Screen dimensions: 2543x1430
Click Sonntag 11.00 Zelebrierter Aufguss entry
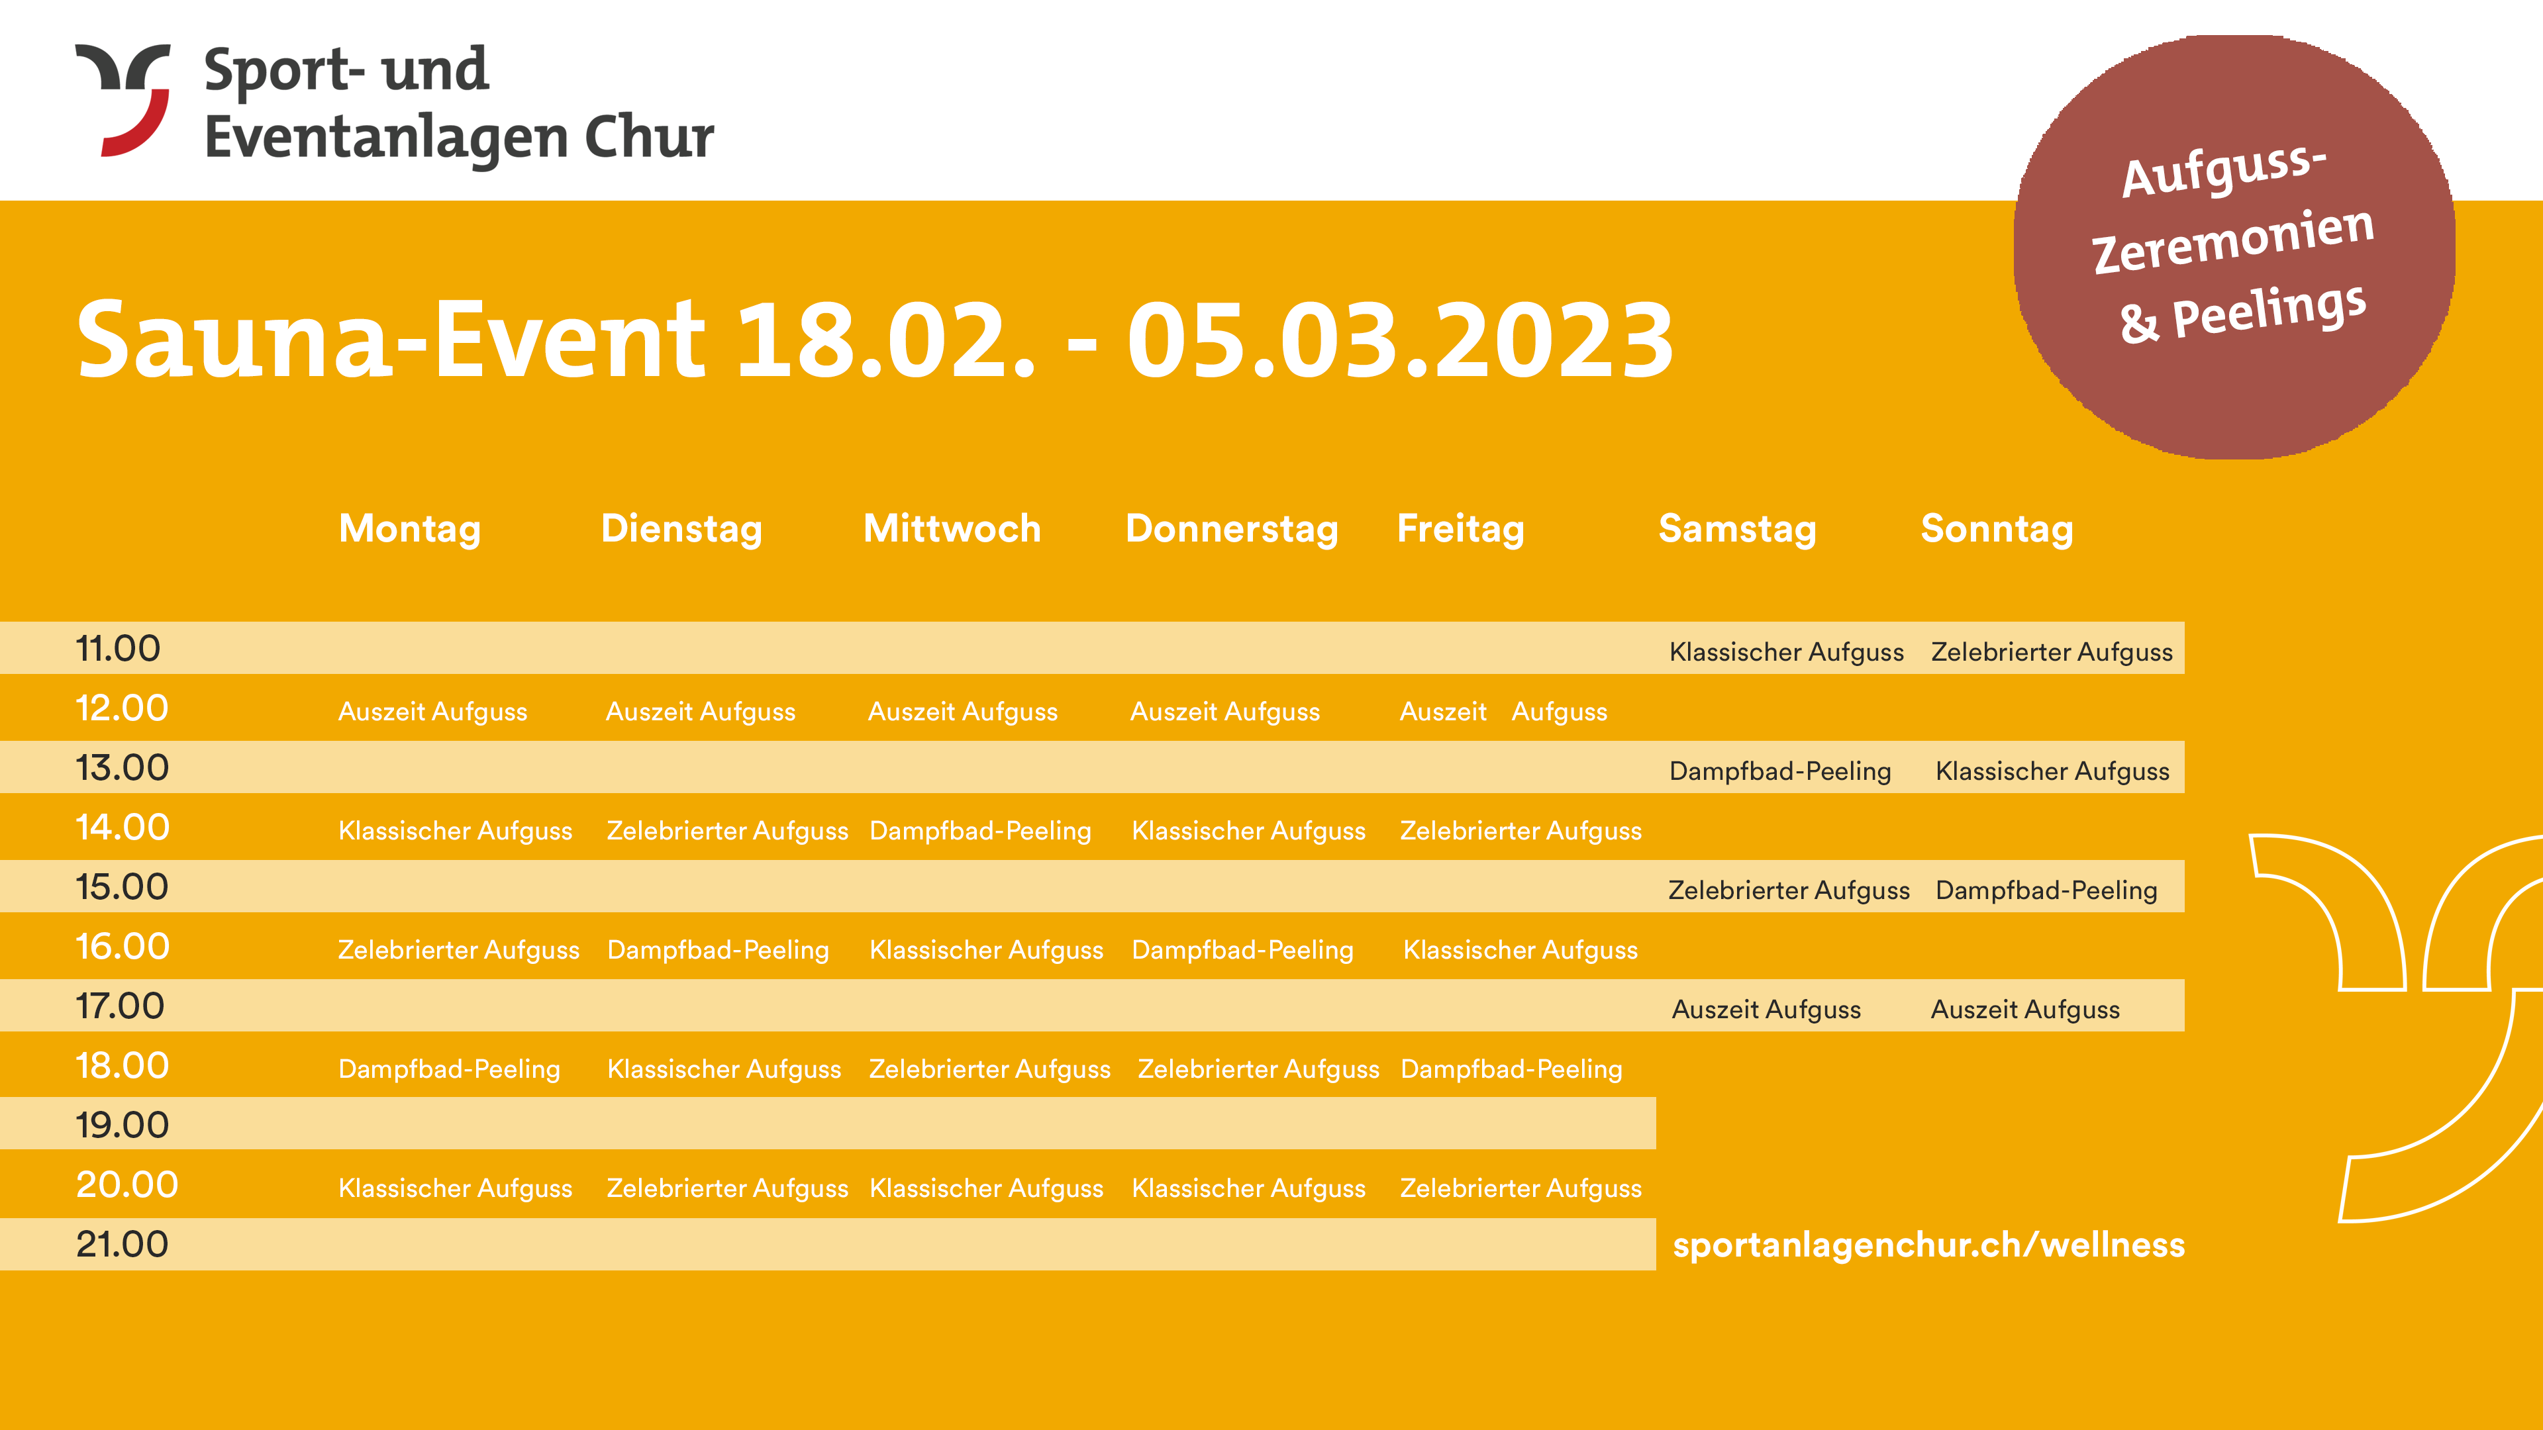point(2052,652)
